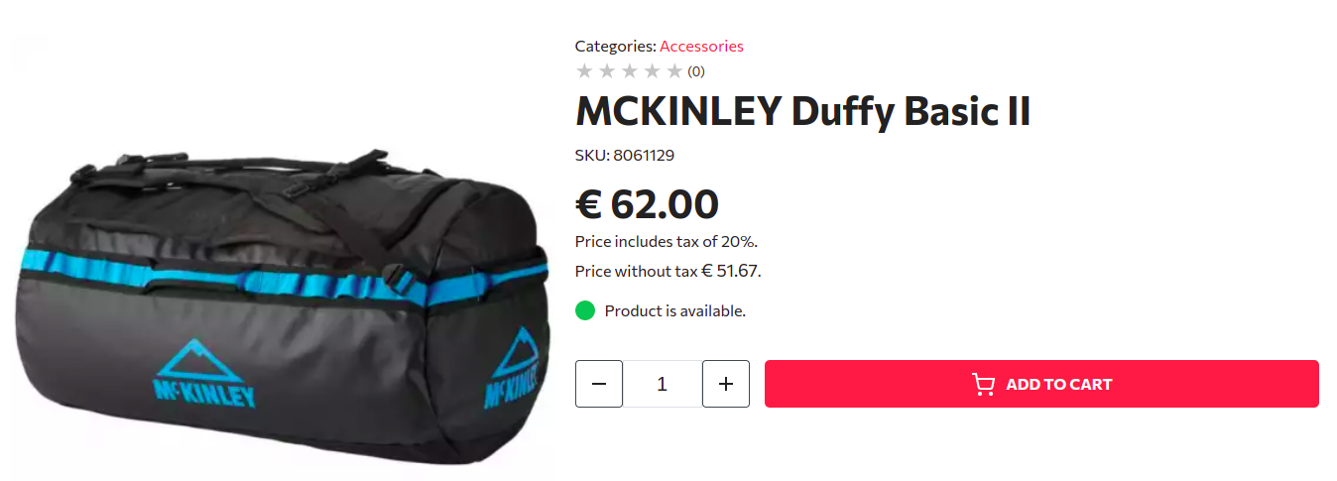The height and width of the screenshot is (481, 1337).
Task: Click the MCKINLEY Duffy Basic II title
Action: click(803, 112)
